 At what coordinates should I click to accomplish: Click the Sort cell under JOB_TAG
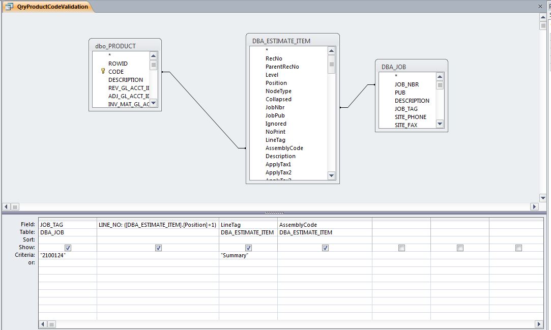[68, 240]
